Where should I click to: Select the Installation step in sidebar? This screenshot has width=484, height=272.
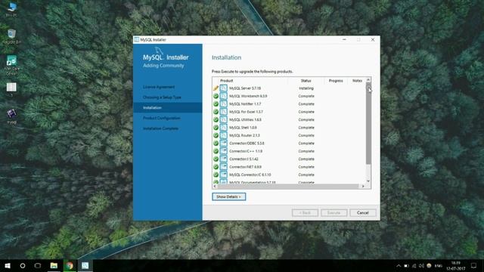coord(168,107)
